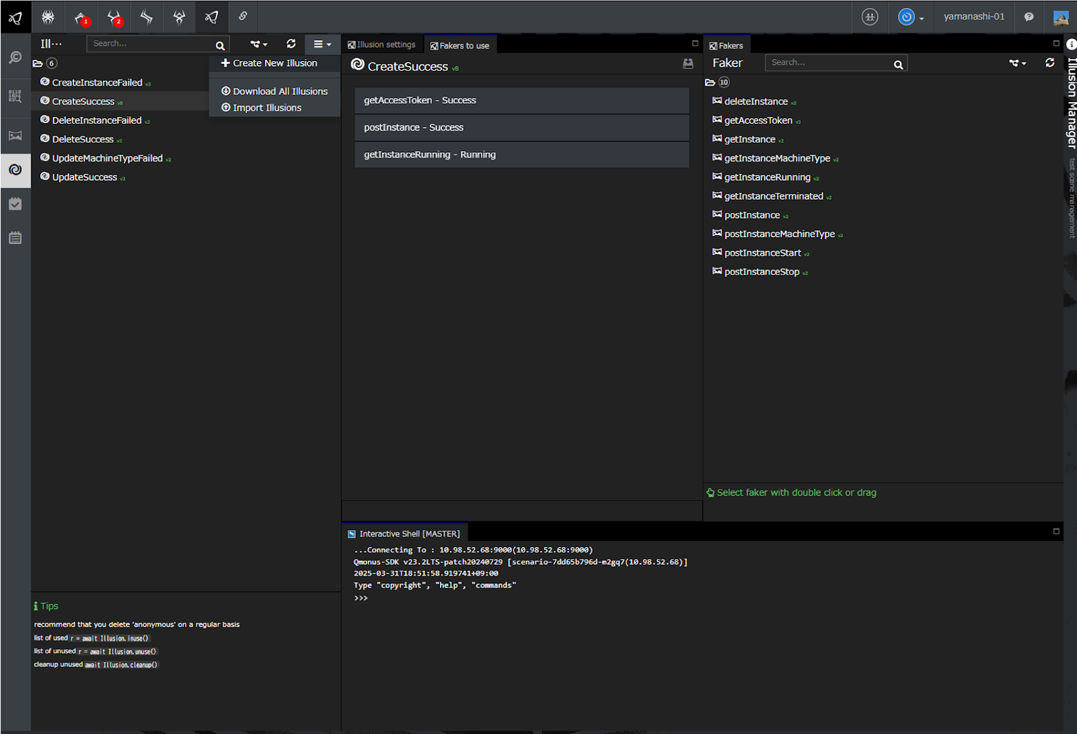
Task: Select the checkmark task icon in left sidebar
Action: pos(15,204)
